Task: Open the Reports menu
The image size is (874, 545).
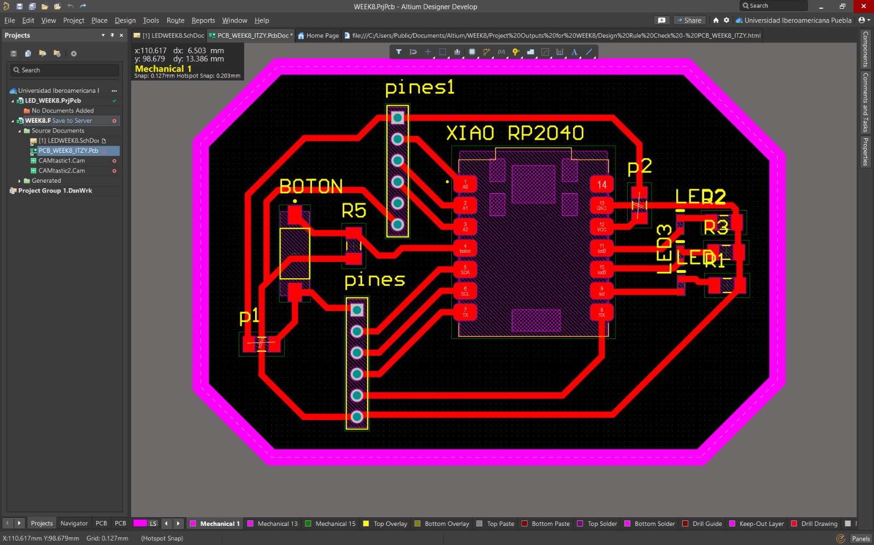Action: pos(203,21)
